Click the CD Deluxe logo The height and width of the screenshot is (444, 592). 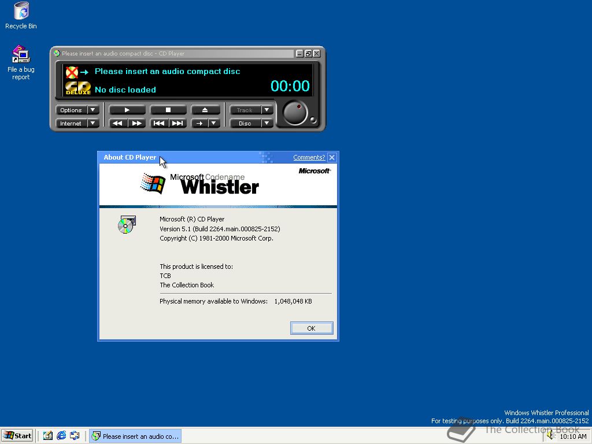[x=78, y=88]
